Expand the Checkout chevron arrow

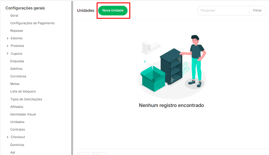pyautogui.click(x=8, y=137)
